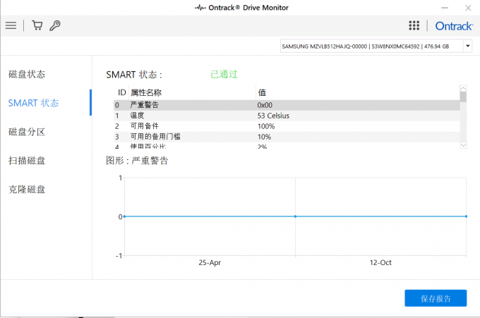The width and height of the screenshot is (480, 318).
Task: Click the Ontrack logo
Action: 454,26
